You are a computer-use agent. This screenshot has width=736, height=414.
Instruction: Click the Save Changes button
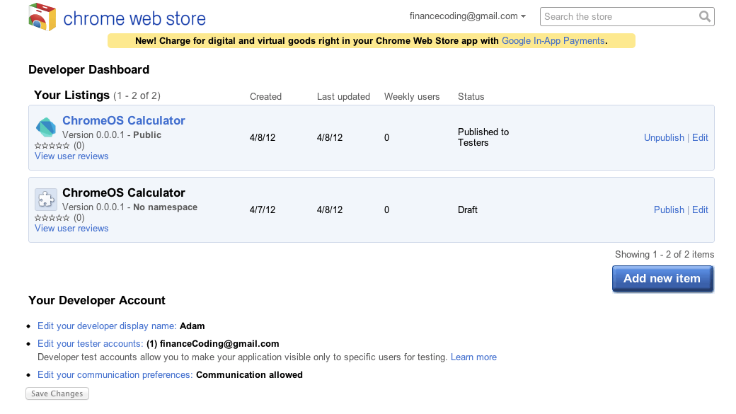pos(57,393)
